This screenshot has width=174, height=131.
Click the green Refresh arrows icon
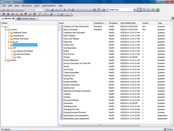(x=158, y=10)
